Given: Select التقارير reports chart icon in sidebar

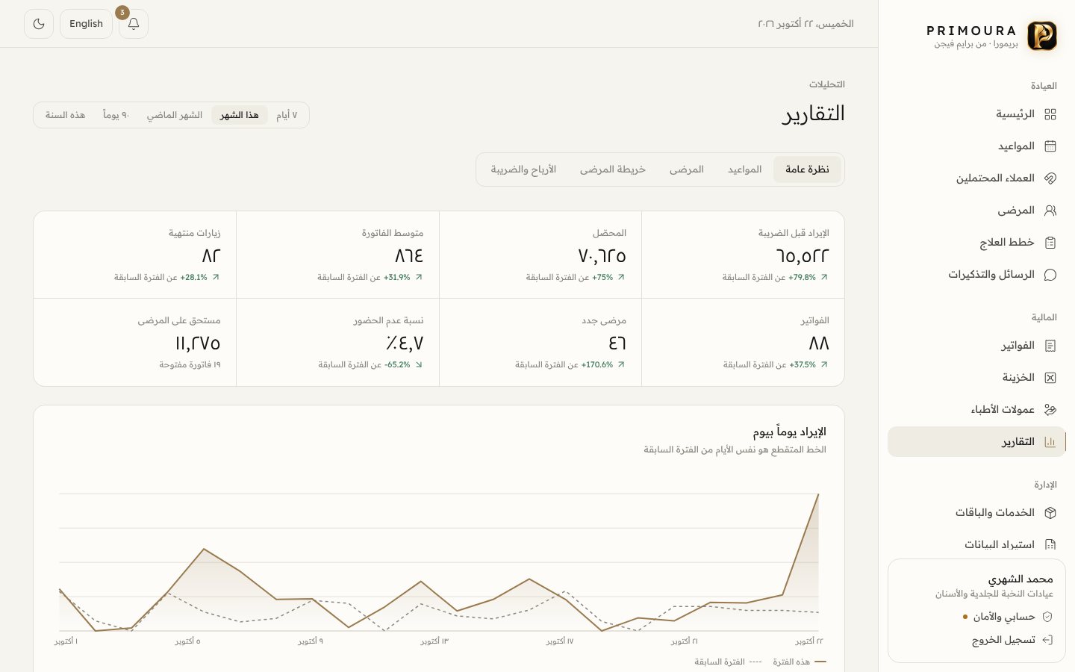Looking at the screenshot, I should tap(1050, 442).
